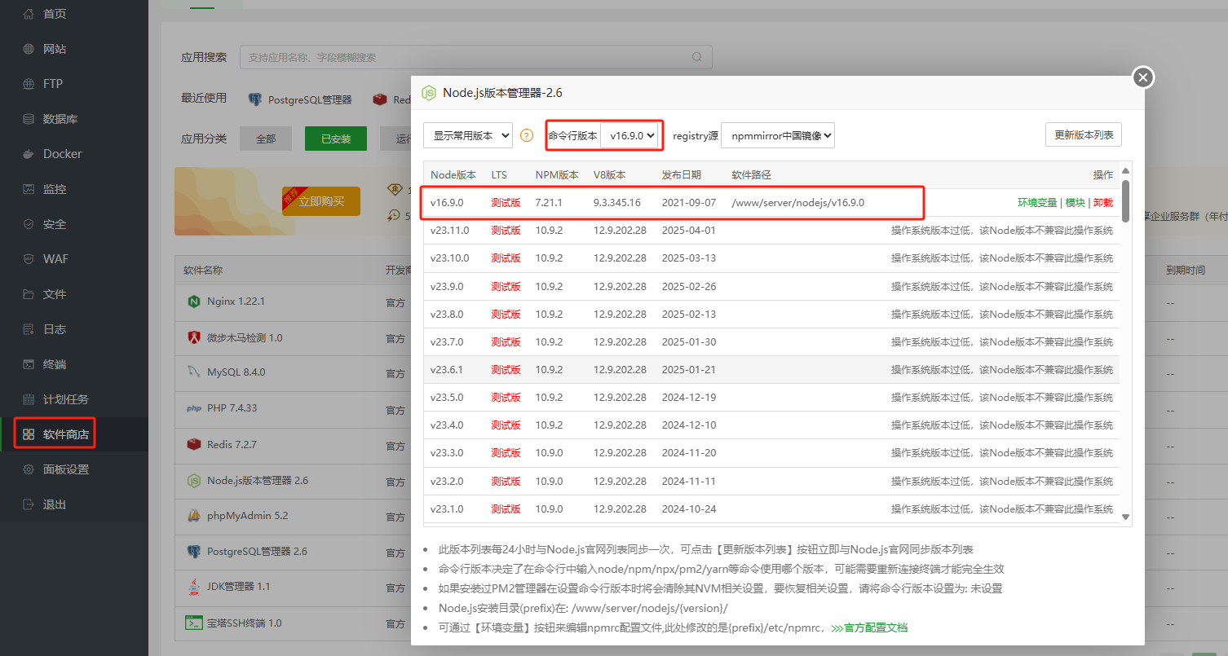The height and width of the screenshot is (656, 1228).
Task: Click the Files folder icon in sidebar
Action: 29,294
